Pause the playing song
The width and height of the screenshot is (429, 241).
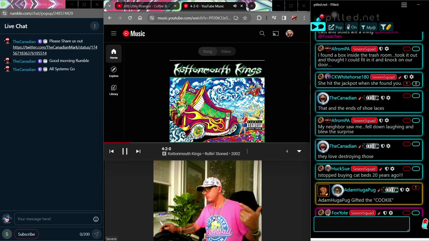125,151
